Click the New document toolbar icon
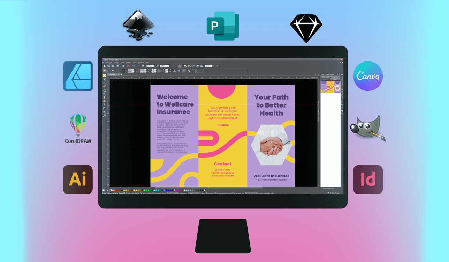 point(105,66)
